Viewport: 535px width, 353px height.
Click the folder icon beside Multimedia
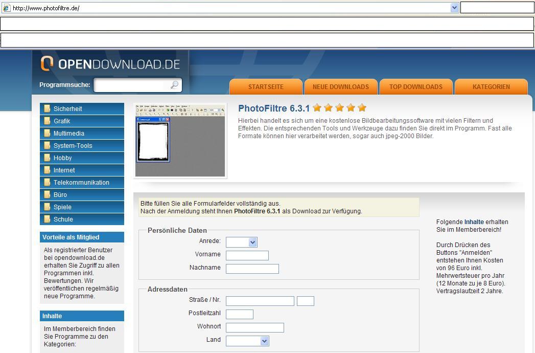[47, 133]
